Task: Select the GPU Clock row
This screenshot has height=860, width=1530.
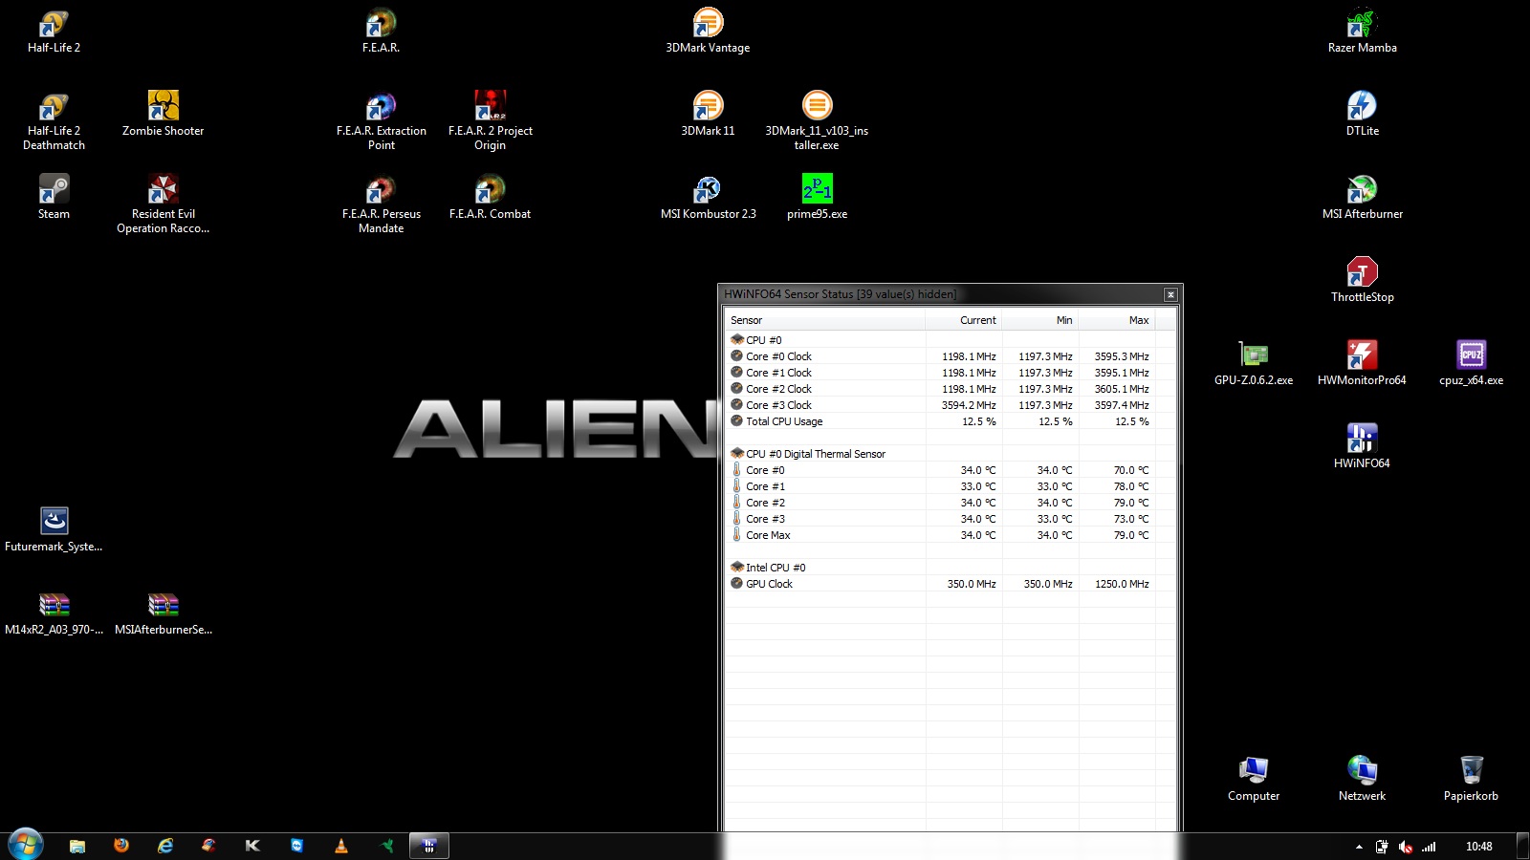Action: point(950,584)
